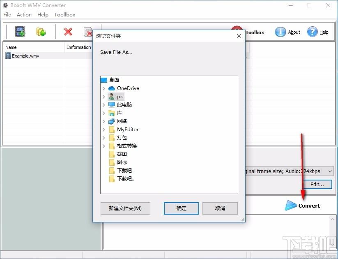Open the Help menu

(43, 15)
